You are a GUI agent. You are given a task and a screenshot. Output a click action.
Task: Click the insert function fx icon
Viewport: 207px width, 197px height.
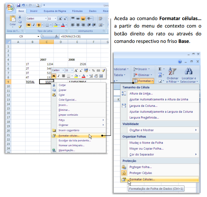coord(57,36)
